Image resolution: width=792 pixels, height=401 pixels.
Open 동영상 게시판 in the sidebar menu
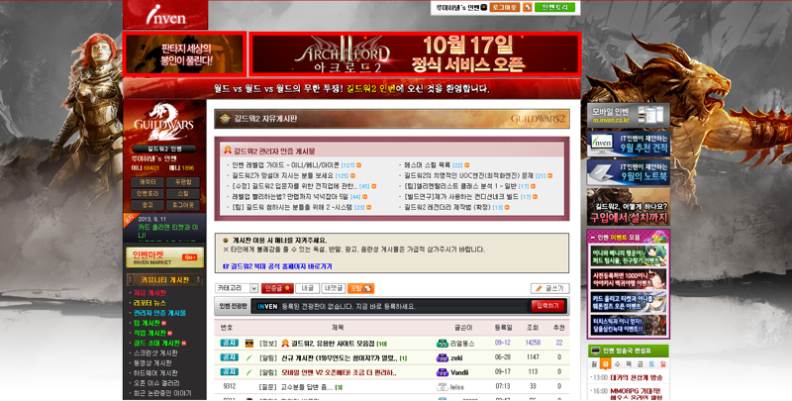coord(152,363)
